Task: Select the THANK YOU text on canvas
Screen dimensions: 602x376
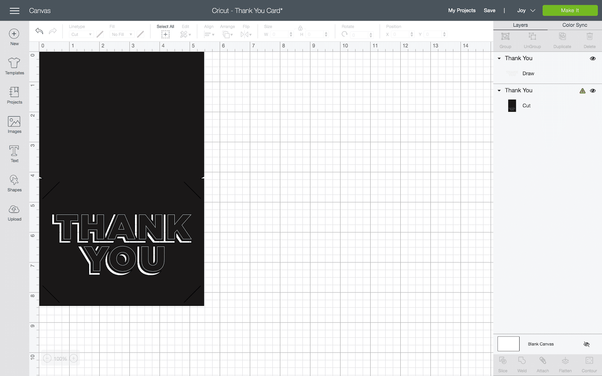Action: (x=122, y=244)
